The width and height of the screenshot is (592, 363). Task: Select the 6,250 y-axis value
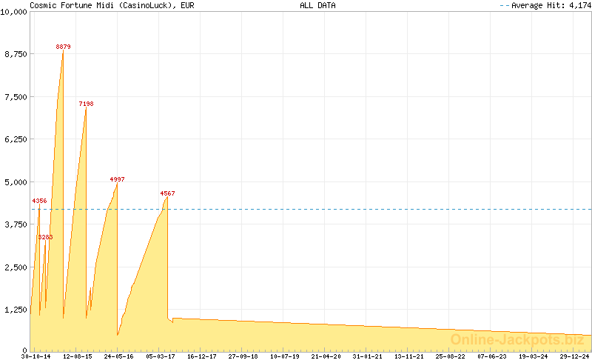click(x=15, y=139)
